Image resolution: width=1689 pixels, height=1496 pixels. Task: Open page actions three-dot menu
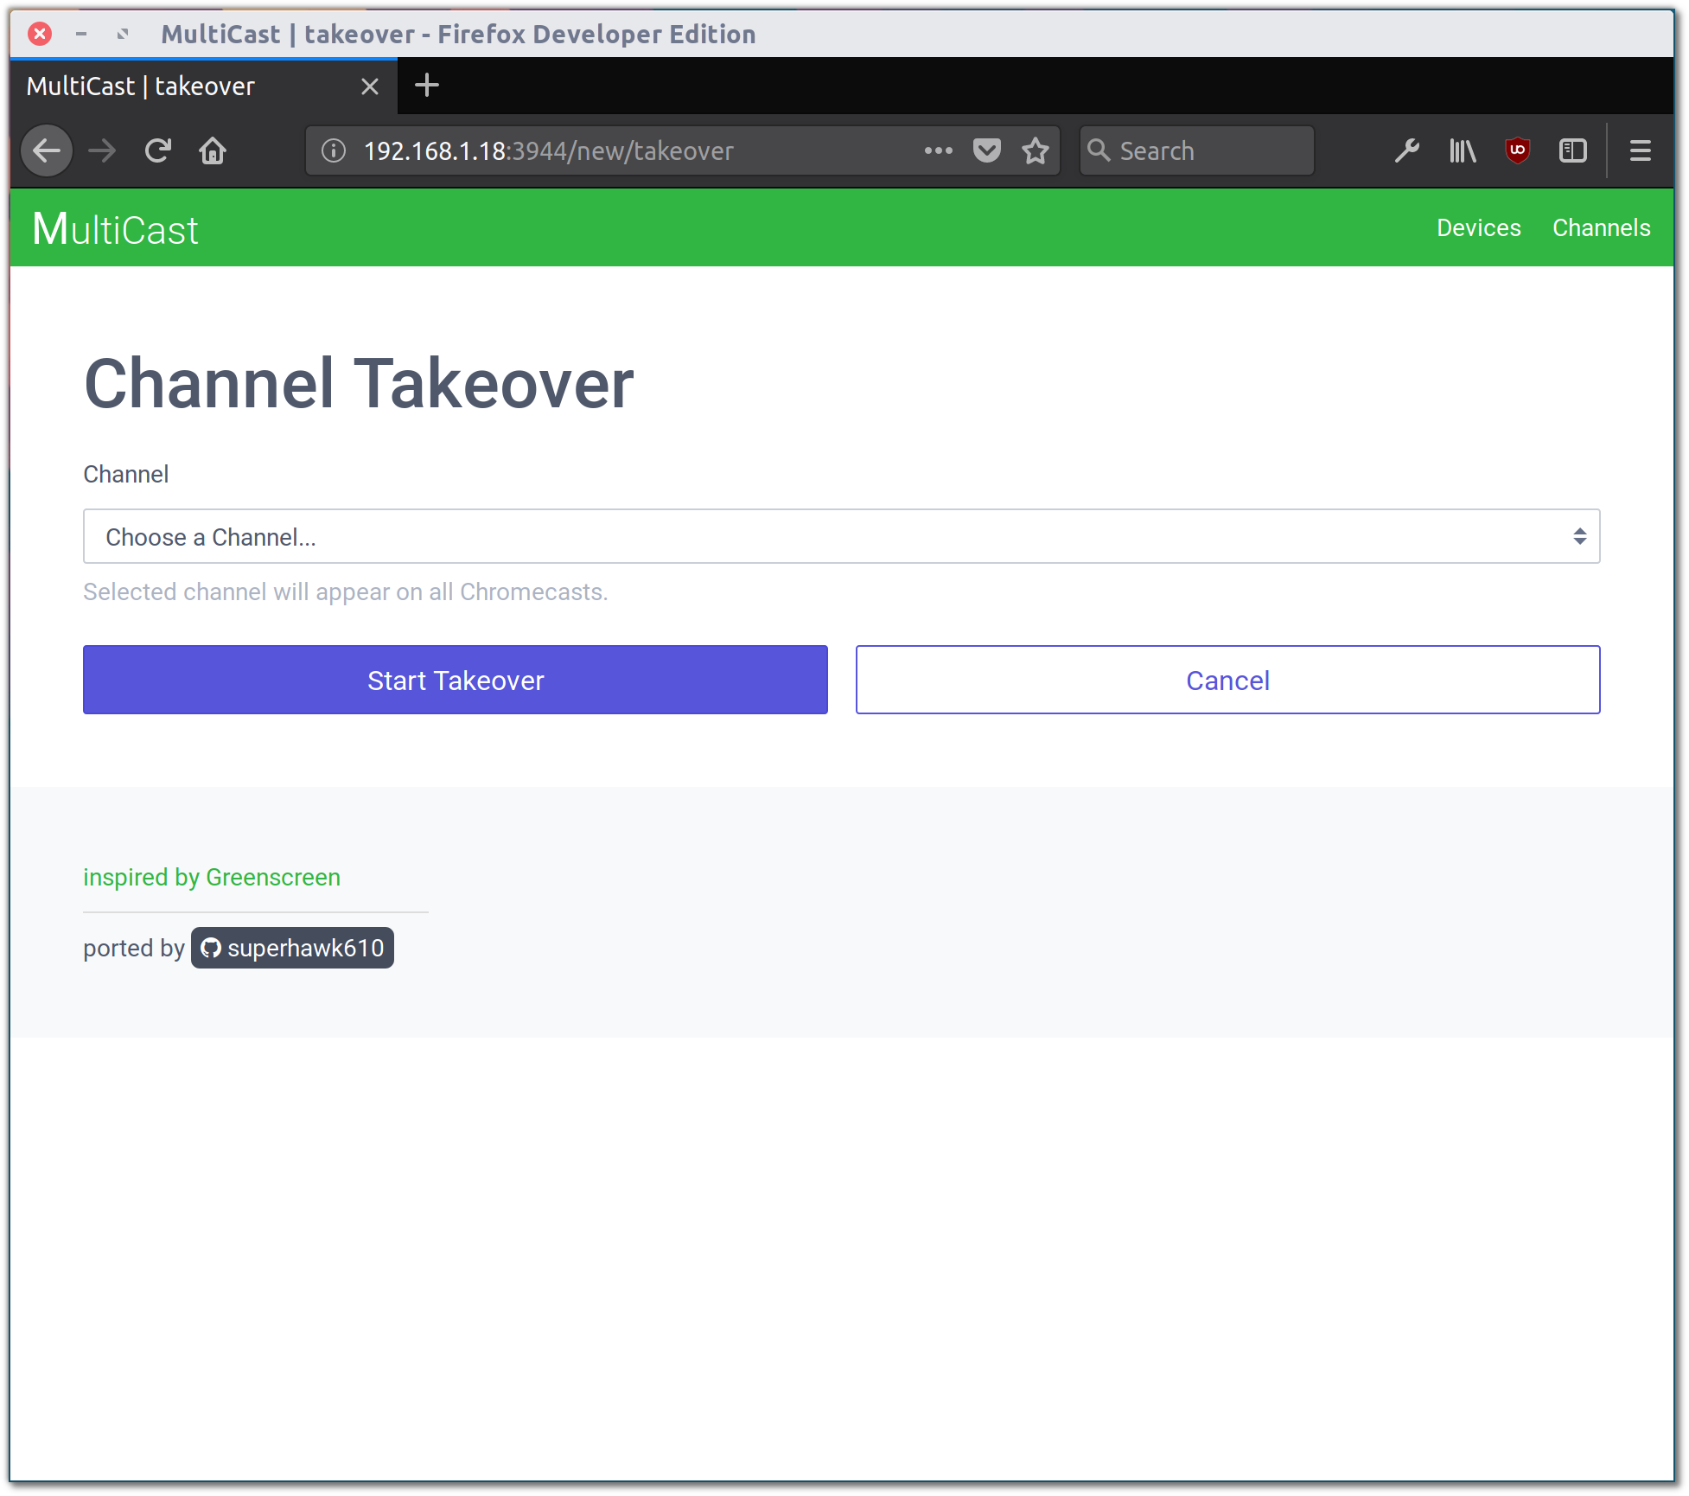click(x=938, y=151)
